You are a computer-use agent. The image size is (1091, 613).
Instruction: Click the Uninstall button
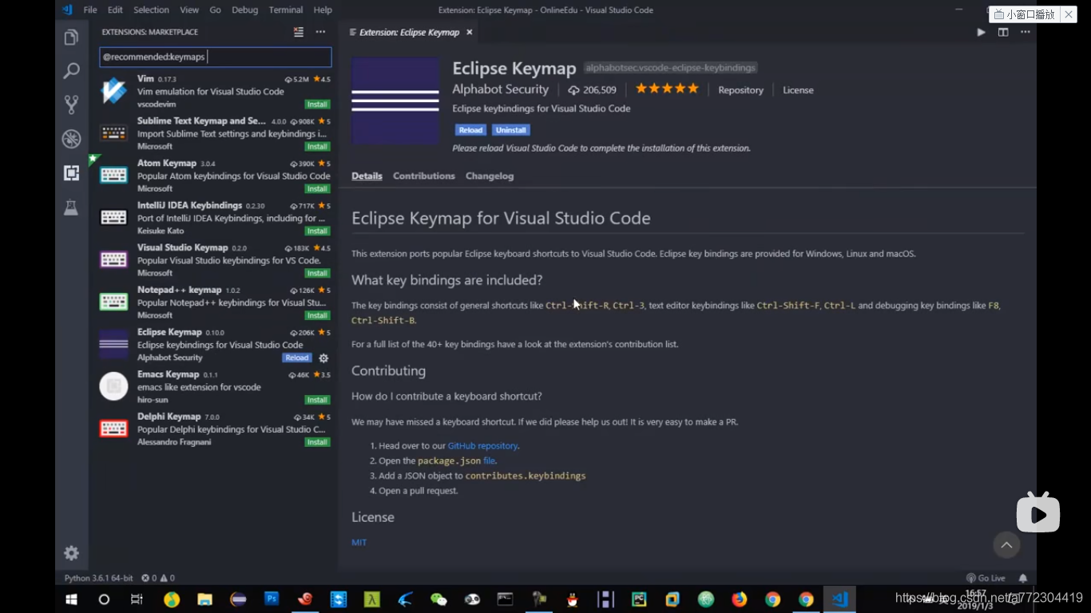coord(510,130)
